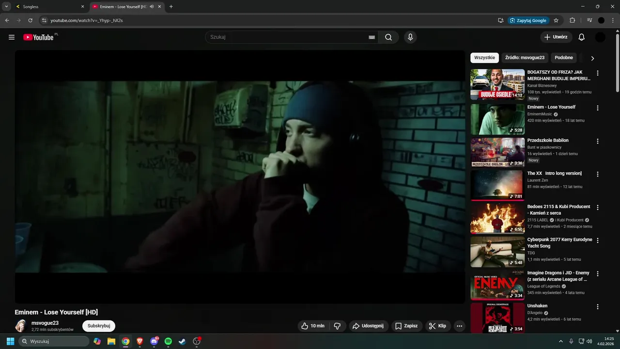The image size is (620, 349).
Task: Go to the YouTube home logo
Action: [x=38, y=37]
